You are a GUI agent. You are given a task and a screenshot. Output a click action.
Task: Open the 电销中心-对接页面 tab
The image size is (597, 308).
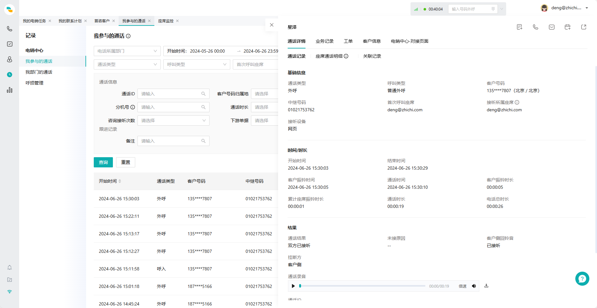tap(409, 41)
